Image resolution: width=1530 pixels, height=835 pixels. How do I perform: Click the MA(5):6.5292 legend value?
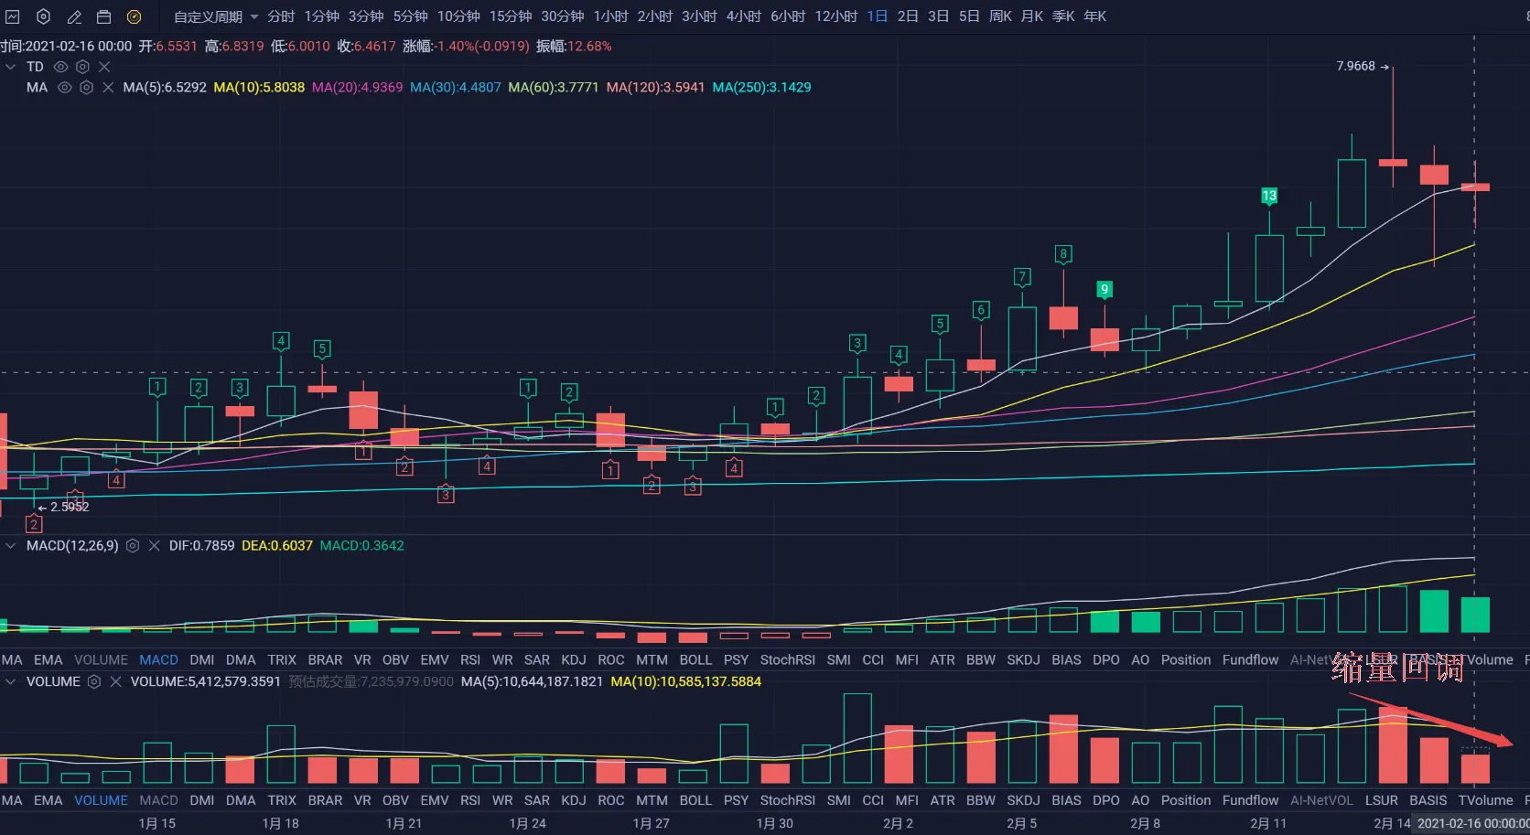165,88
